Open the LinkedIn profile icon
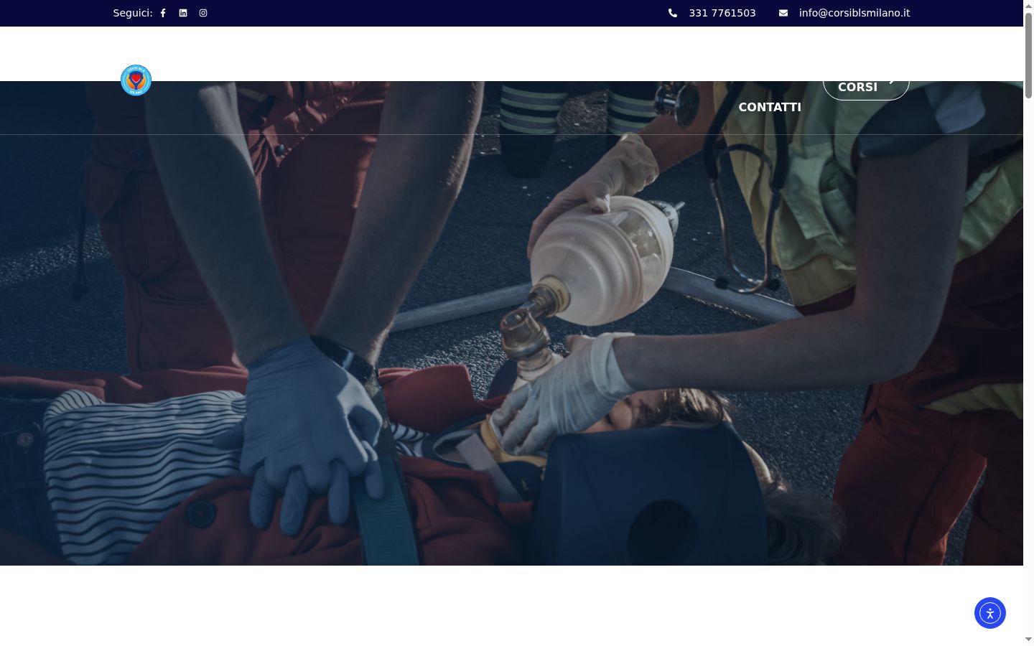1034x646 pixels. tap(183, 13)
